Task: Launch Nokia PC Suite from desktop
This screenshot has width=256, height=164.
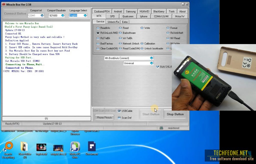Action: (75, 150)
